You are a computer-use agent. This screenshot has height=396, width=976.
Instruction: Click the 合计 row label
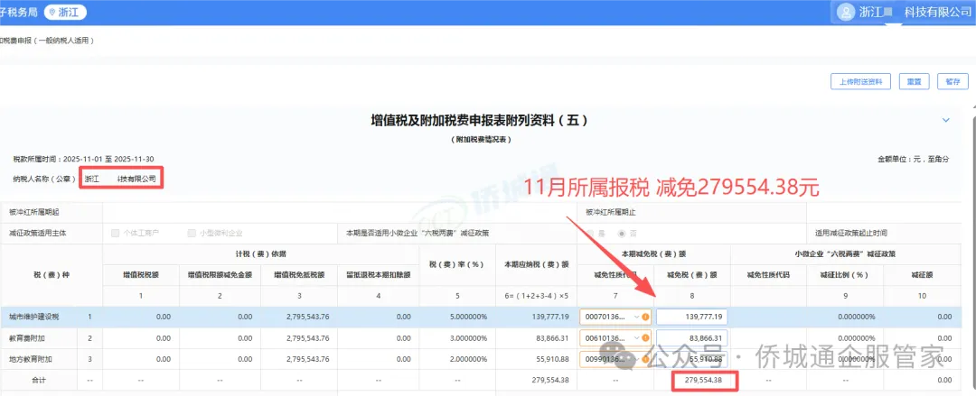click(x=39, y=380)
